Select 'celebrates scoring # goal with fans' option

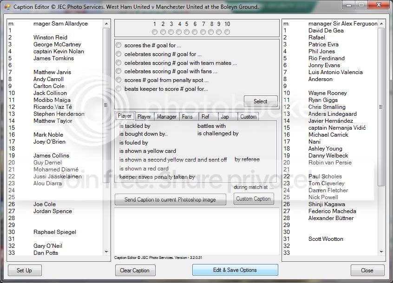(119, 71)
